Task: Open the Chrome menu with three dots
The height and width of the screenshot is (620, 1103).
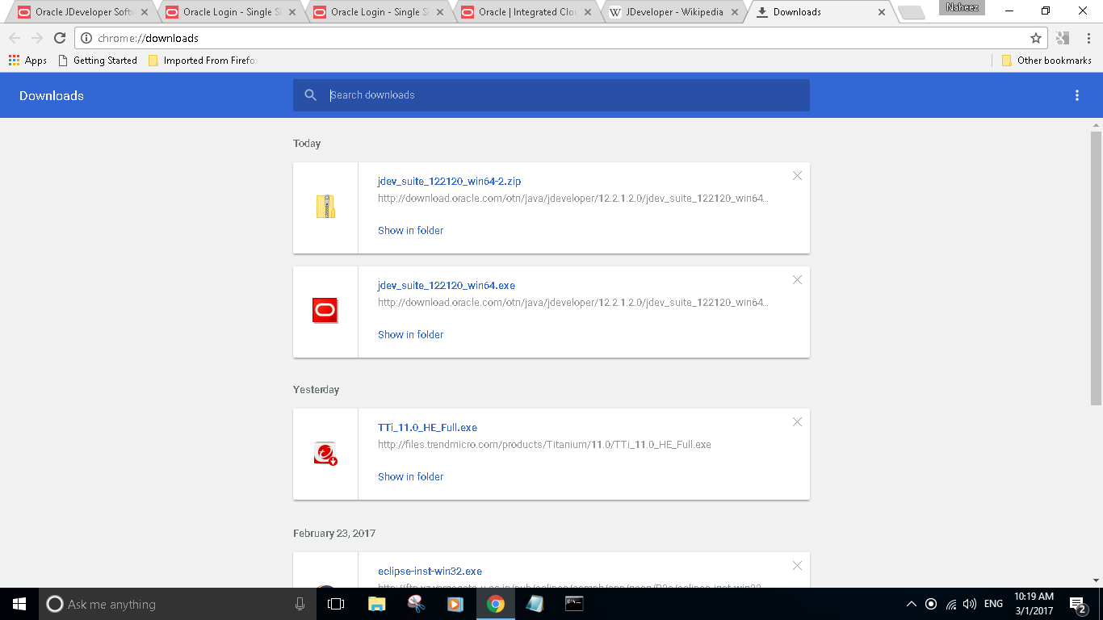Action: tap(1086, 37)
